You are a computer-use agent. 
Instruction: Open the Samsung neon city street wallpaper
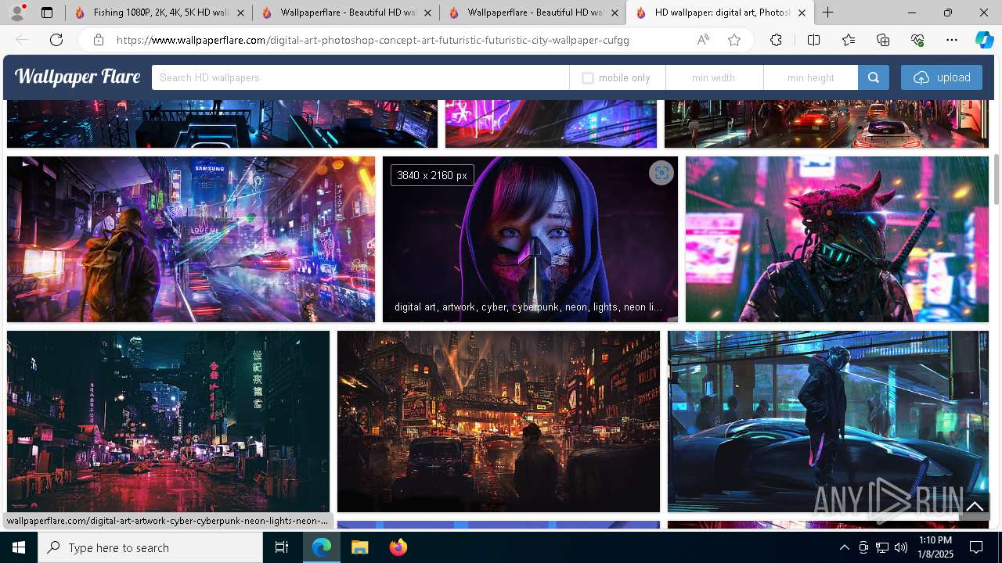[191, 239]
